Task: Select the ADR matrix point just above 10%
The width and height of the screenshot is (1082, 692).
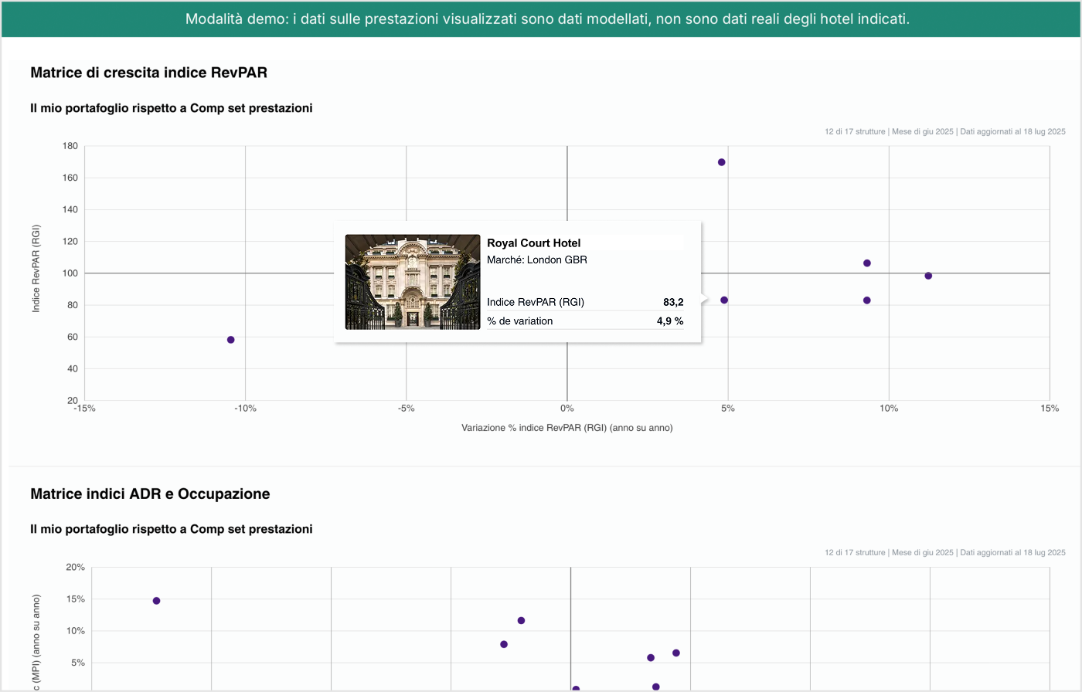Action: pyautogui.click(x=521, y=621)
